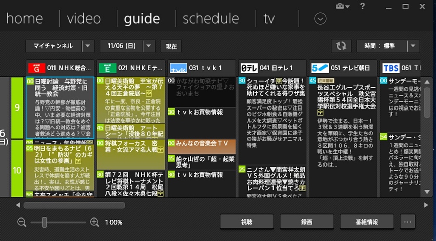
Task: Select 9 o'clock hour marker
Action: pos(17,108)
